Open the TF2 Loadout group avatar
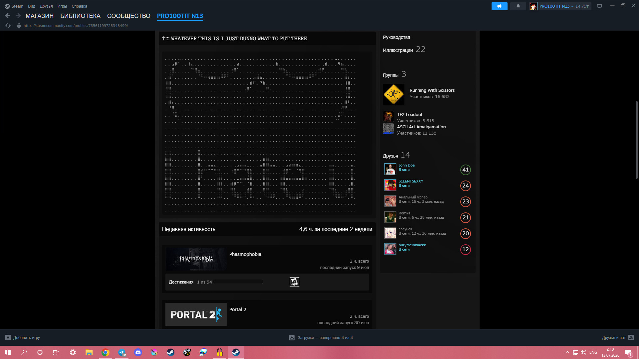This screenshot has width=639, height=359. (x=388, y=117)
